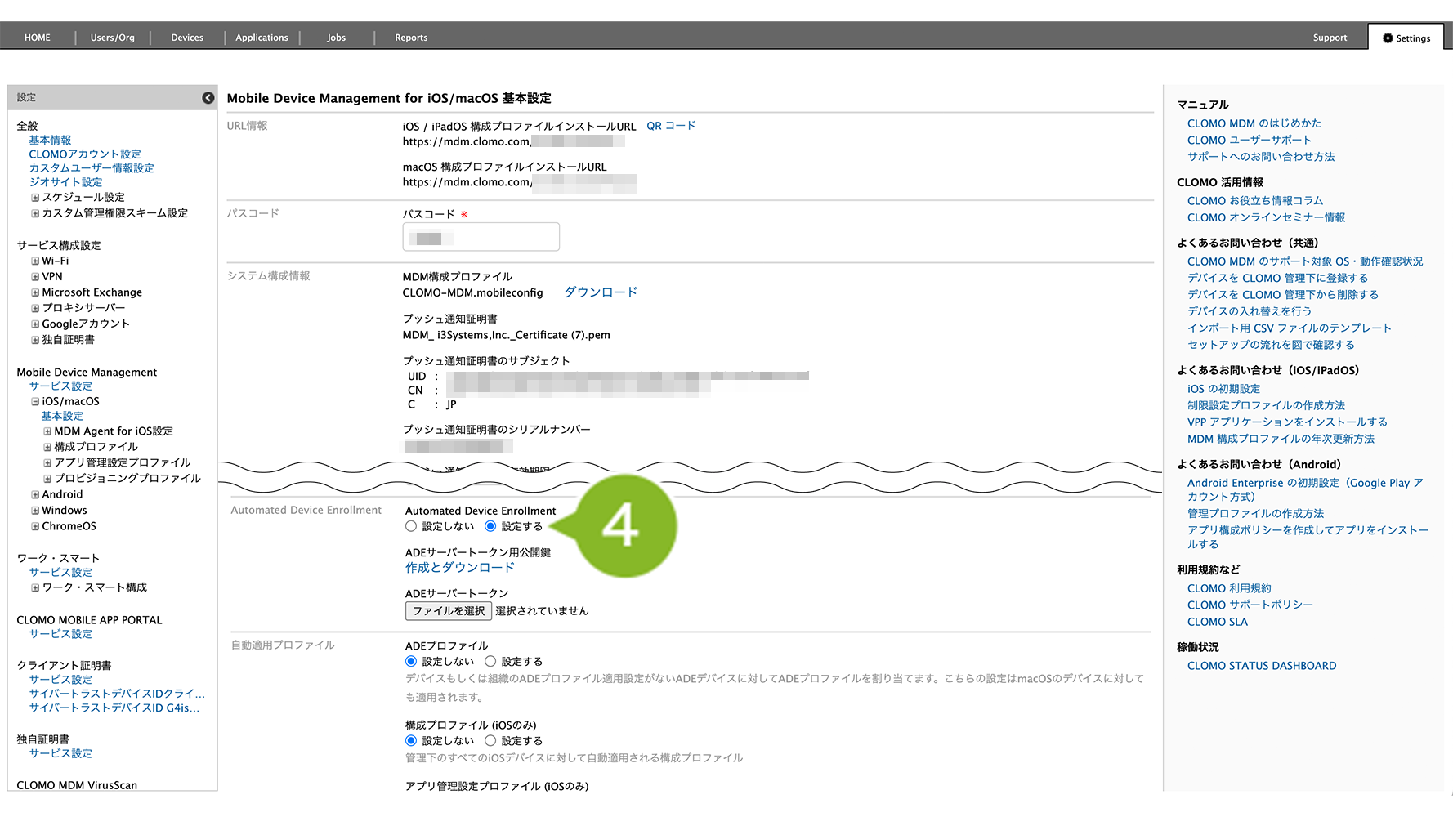Open the Support menu
Viewport: 1453px width, 817px height.
point(1330,38)
